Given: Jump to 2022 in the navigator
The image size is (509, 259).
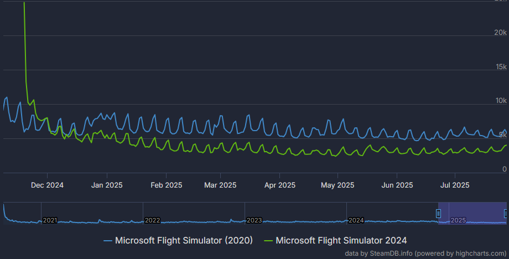Looking at the screenshot, I should coord(152,220).
